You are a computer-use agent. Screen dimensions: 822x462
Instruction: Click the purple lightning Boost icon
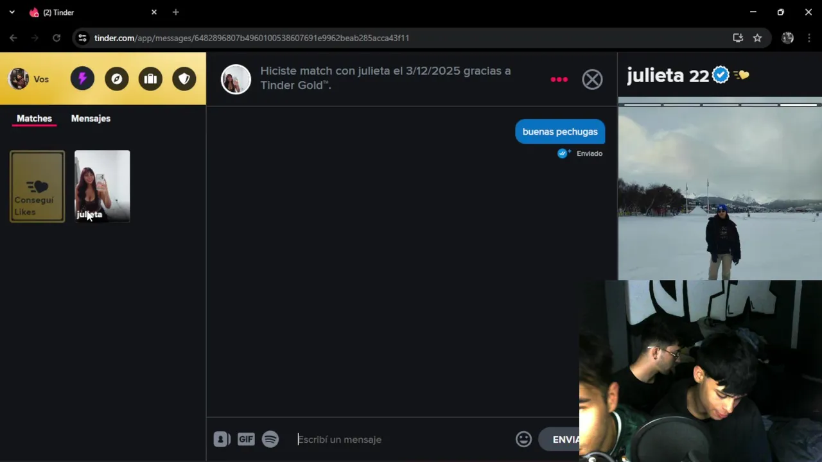coord(82,78)
